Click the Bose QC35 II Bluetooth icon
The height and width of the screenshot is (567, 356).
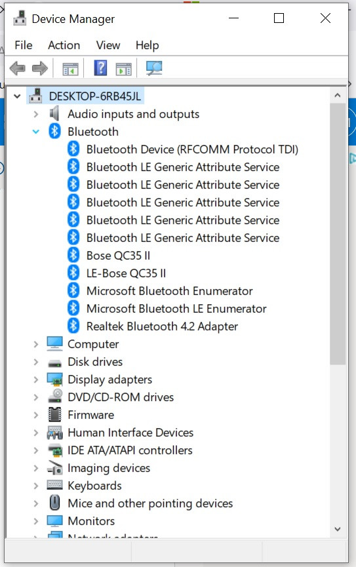[73, 255]
